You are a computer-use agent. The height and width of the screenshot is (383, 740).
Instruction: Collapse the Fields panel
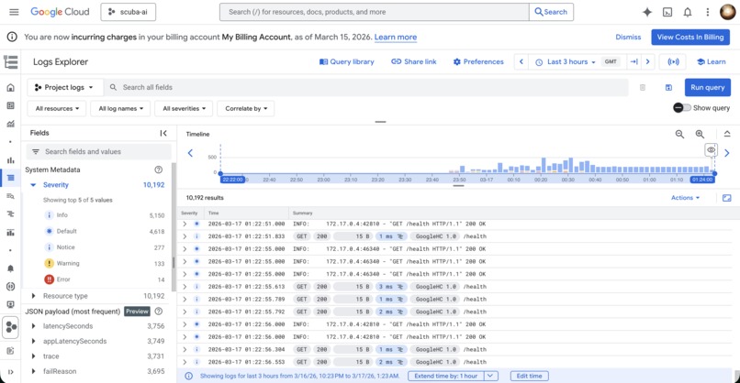(x=163, y=134)
